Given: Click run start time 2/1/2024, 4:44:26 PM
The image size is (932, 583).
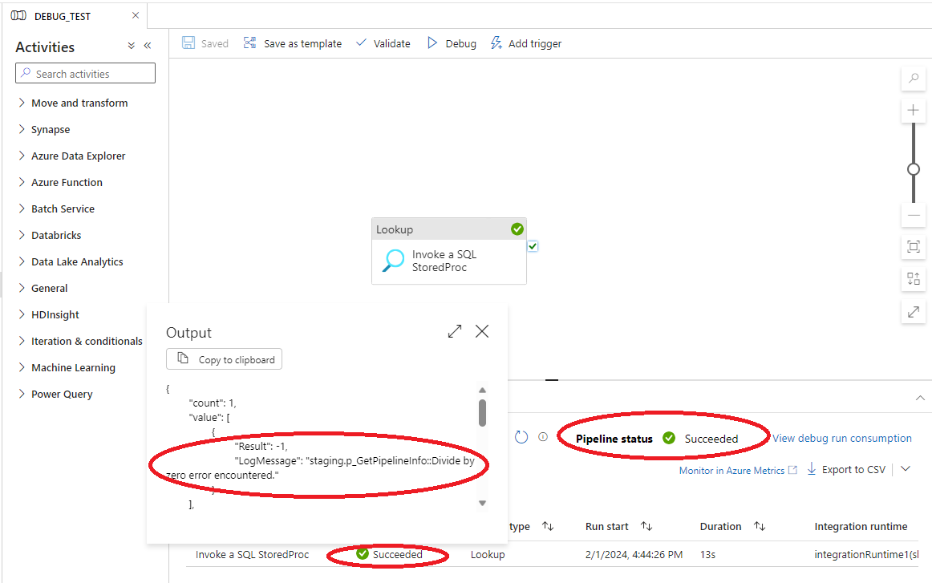Looking at the screenshot, I should coord(634,554).
